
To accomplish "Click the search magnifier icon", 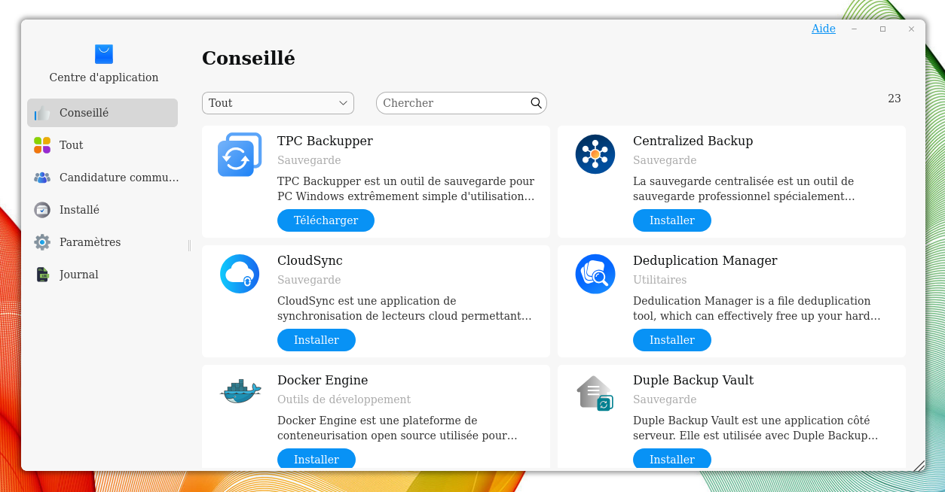I will pos(536,103).
